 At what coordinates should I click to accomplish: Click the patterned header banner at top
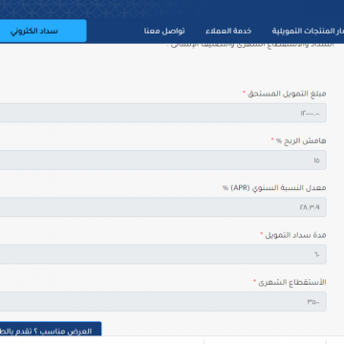click(x=172, y=9)
